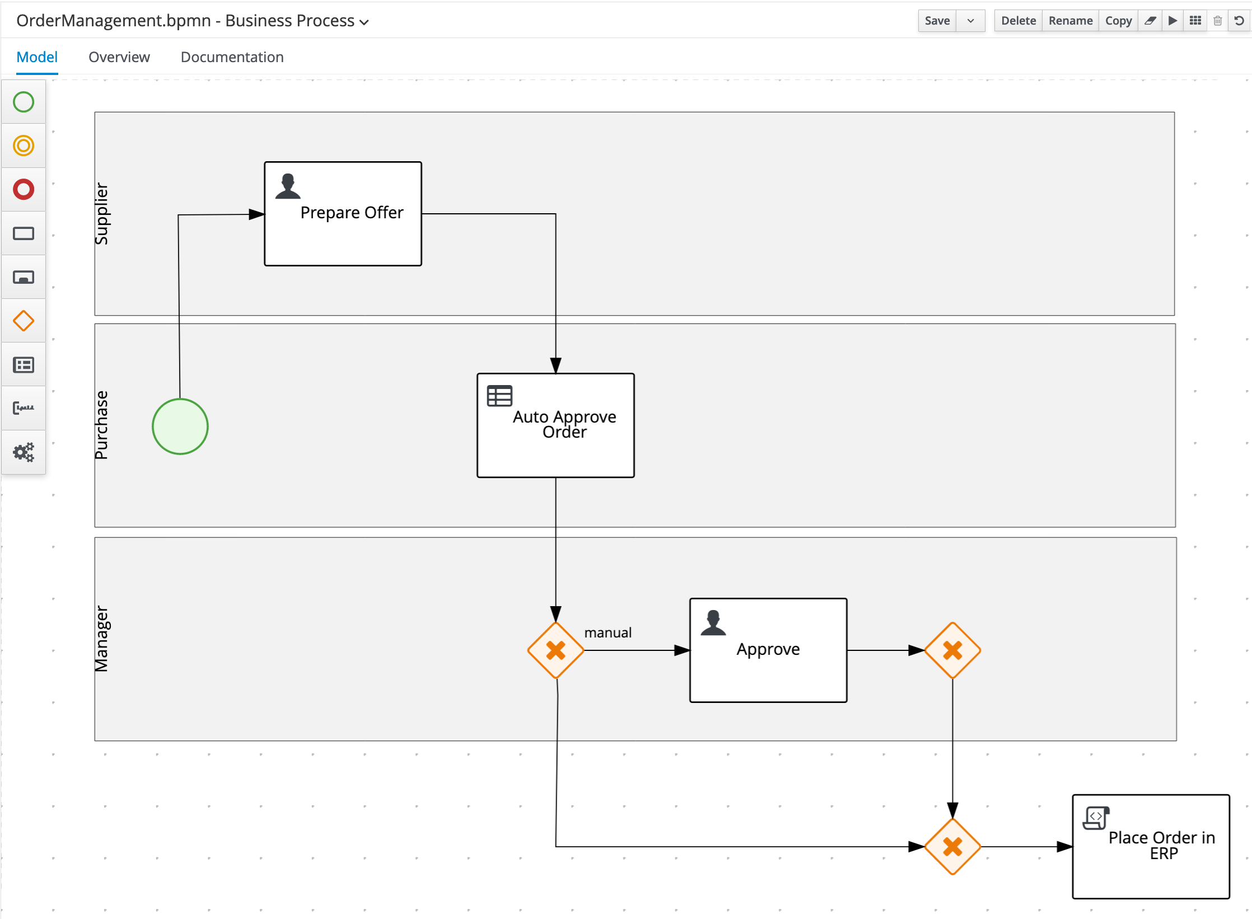
Task: Click the Supplier lane label
Action: tap(101, 214)
